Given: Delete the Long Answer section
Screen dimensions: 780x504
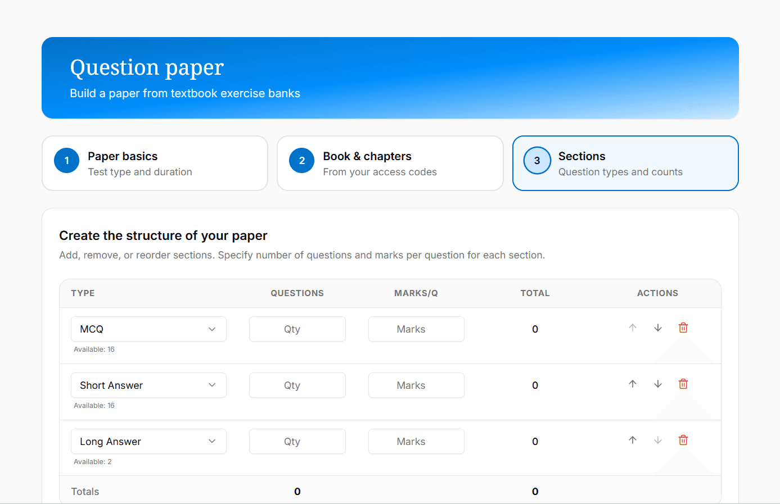Looking at the screenshot, I should tap(683, 440).
